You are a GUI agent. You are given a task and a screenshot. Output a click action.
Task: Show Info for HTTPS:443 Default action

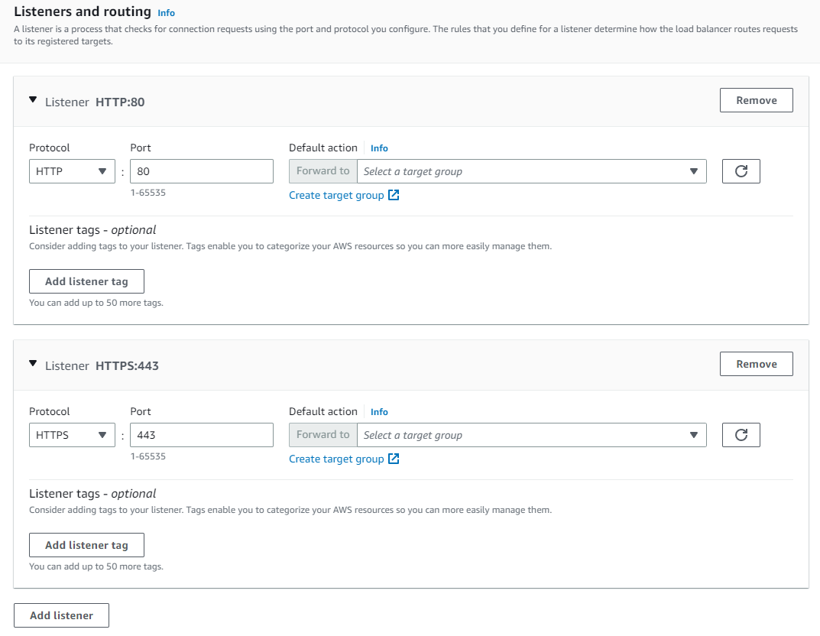point(379,412)
